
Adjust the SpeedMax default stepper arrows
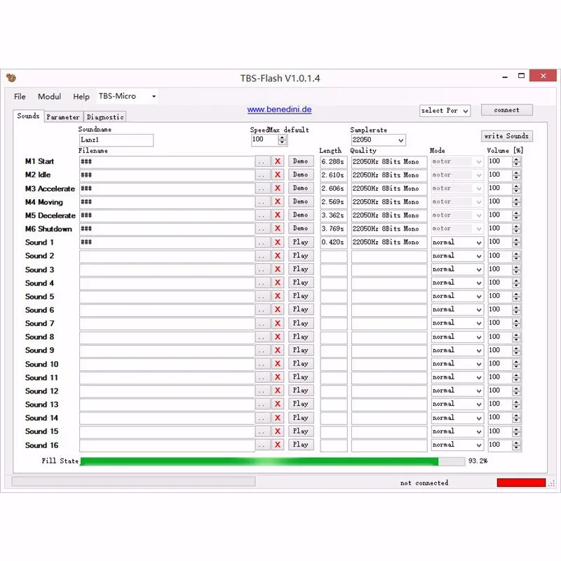[283, 140]
